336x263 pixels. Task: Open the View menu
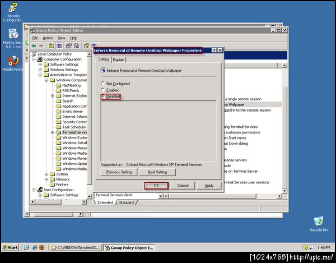tap(62, 38)
